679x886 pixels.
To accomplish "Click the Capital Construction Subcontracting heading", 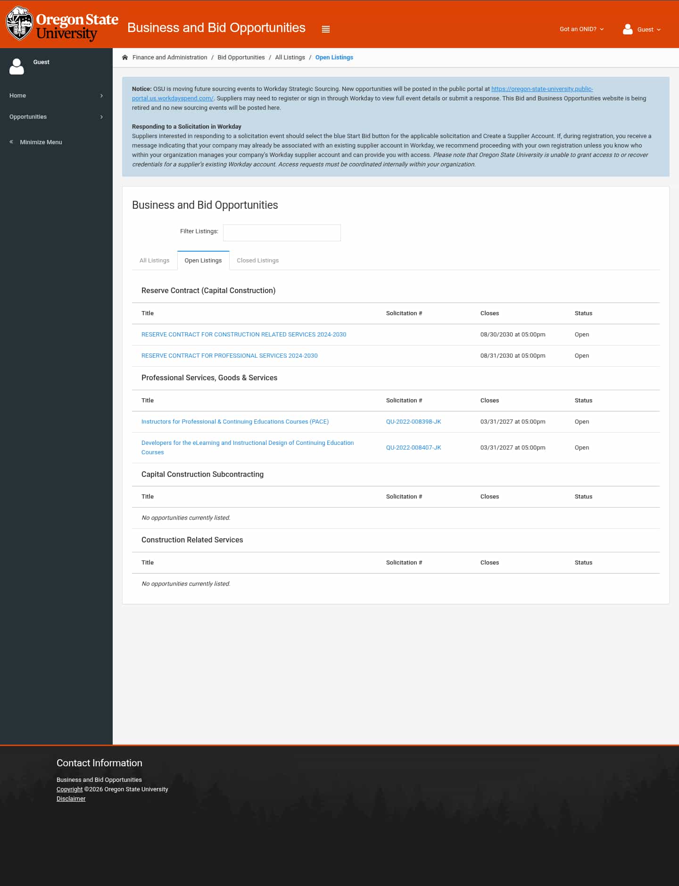I will tap(203, 475).
